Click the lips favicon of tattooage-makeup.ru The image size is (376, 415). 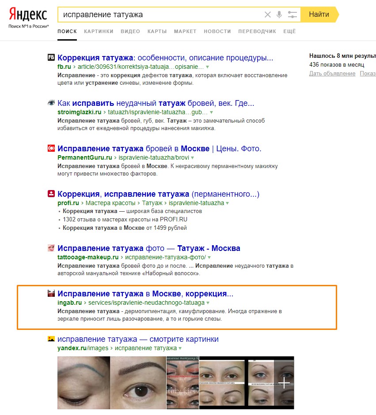point(51,248)
